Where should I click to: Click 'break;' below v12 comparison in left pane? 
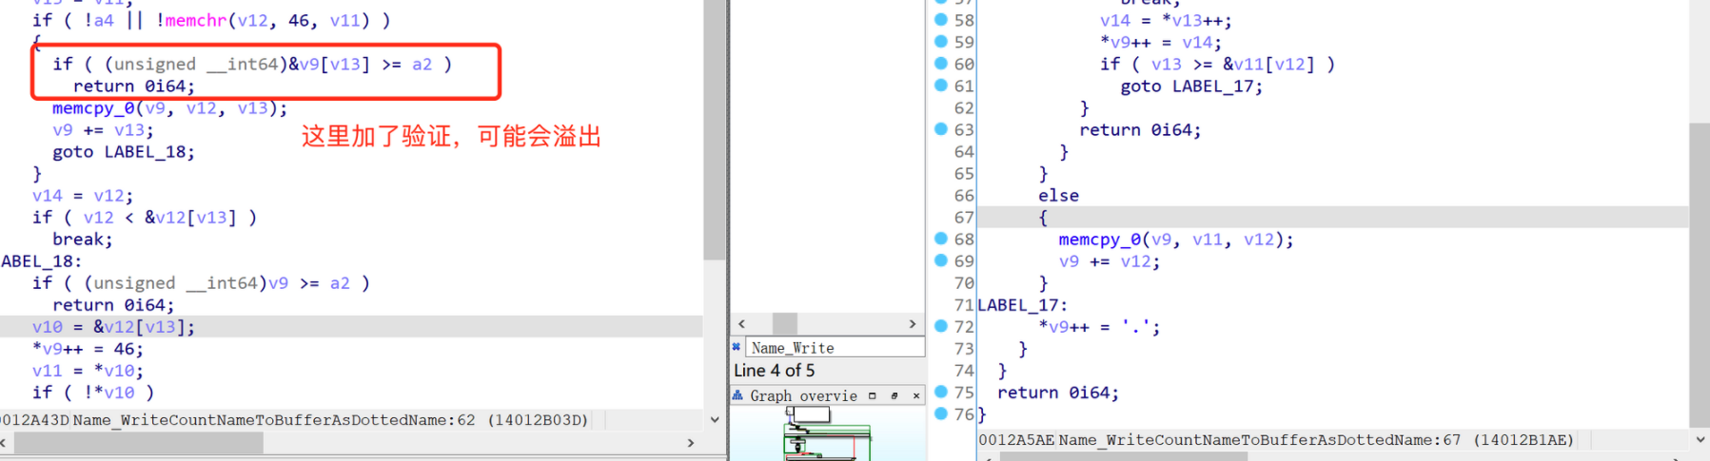[x=83, y=239]
